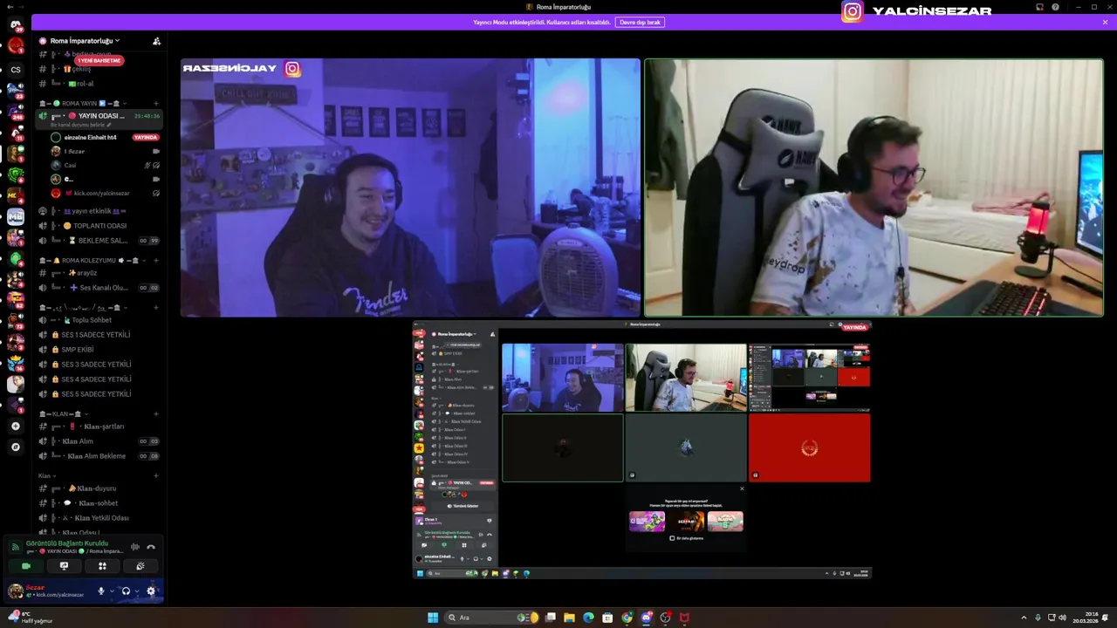Edit the Bir kanal durumu belirle status
Screen dimensions: 1117x628
tap(81, 125)
